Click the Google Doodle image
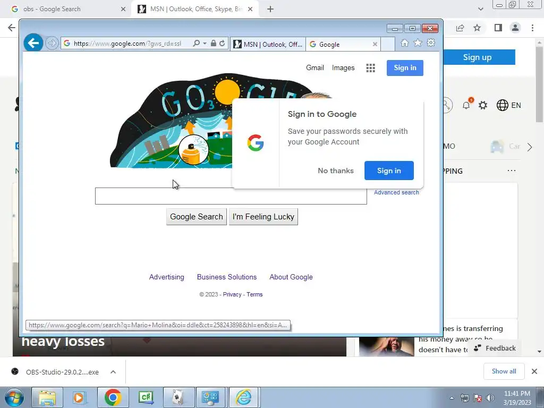The image size is (544, 408). (172, 122)
